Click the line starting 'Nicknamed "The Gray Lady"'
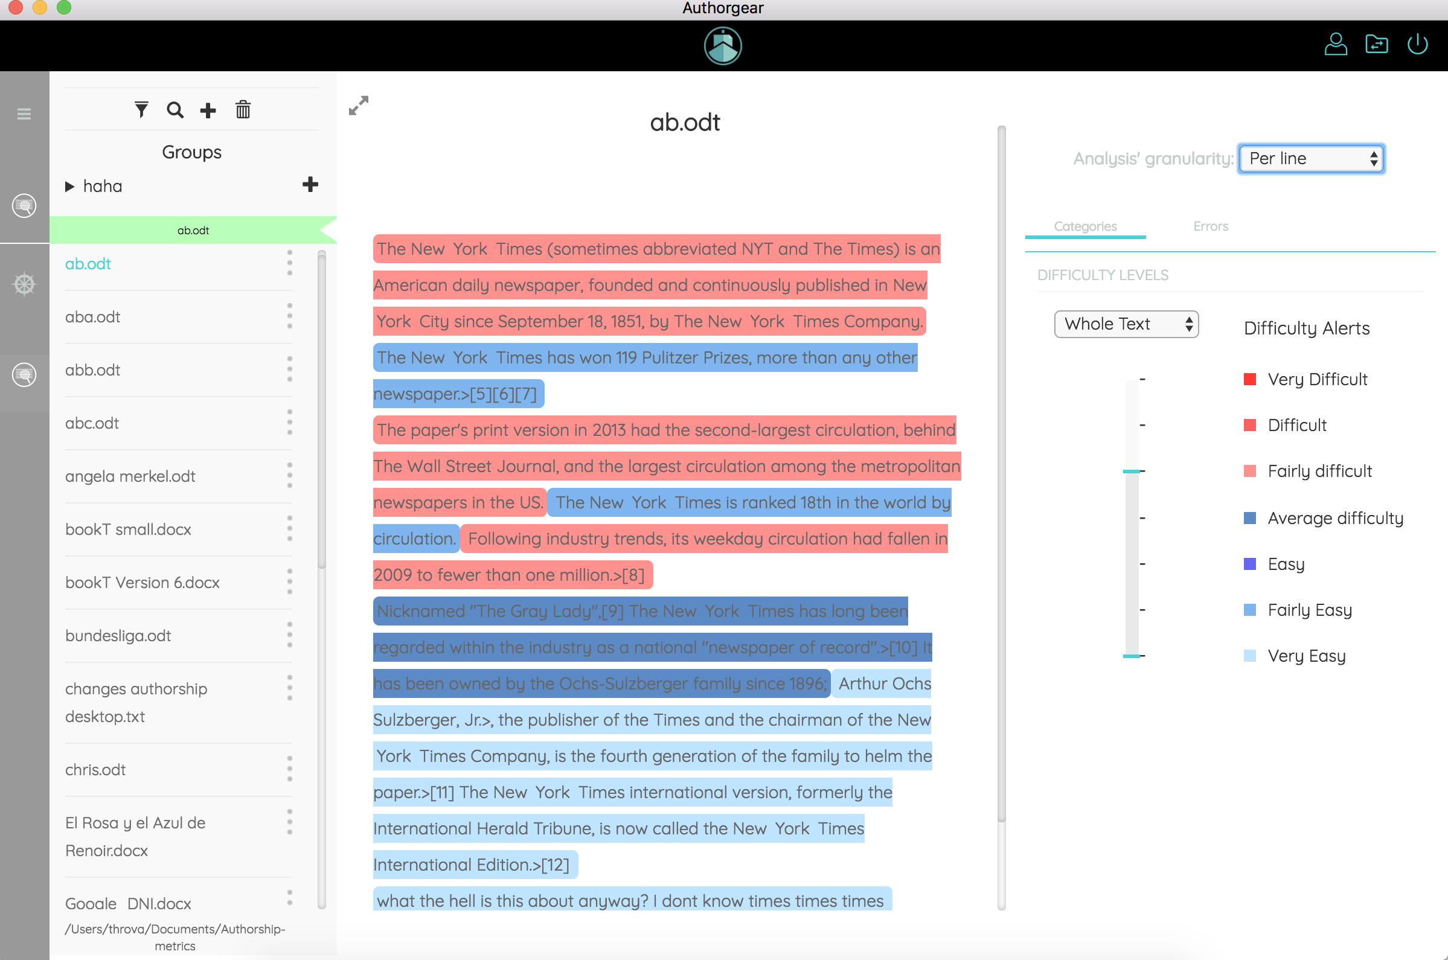The height and width of the screenshot is (960, 1448). (x=641, y=611)
